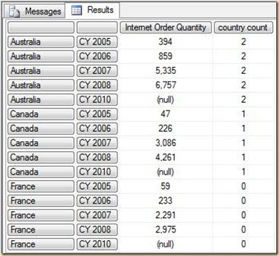Select the Results tab
The height and width of the screenshot is (256, 279).
click(x=93, y=10)
